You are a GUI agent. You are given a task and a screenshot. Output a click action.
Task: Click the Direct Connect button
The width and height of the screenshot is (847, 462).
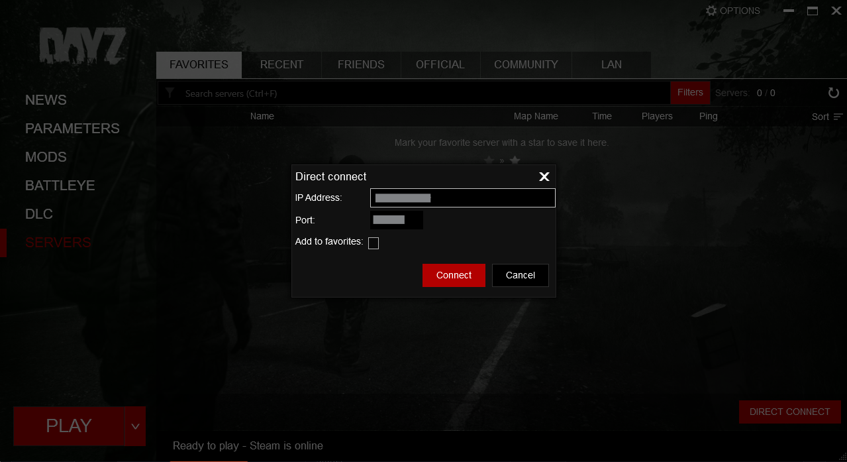tap(789, 412)
